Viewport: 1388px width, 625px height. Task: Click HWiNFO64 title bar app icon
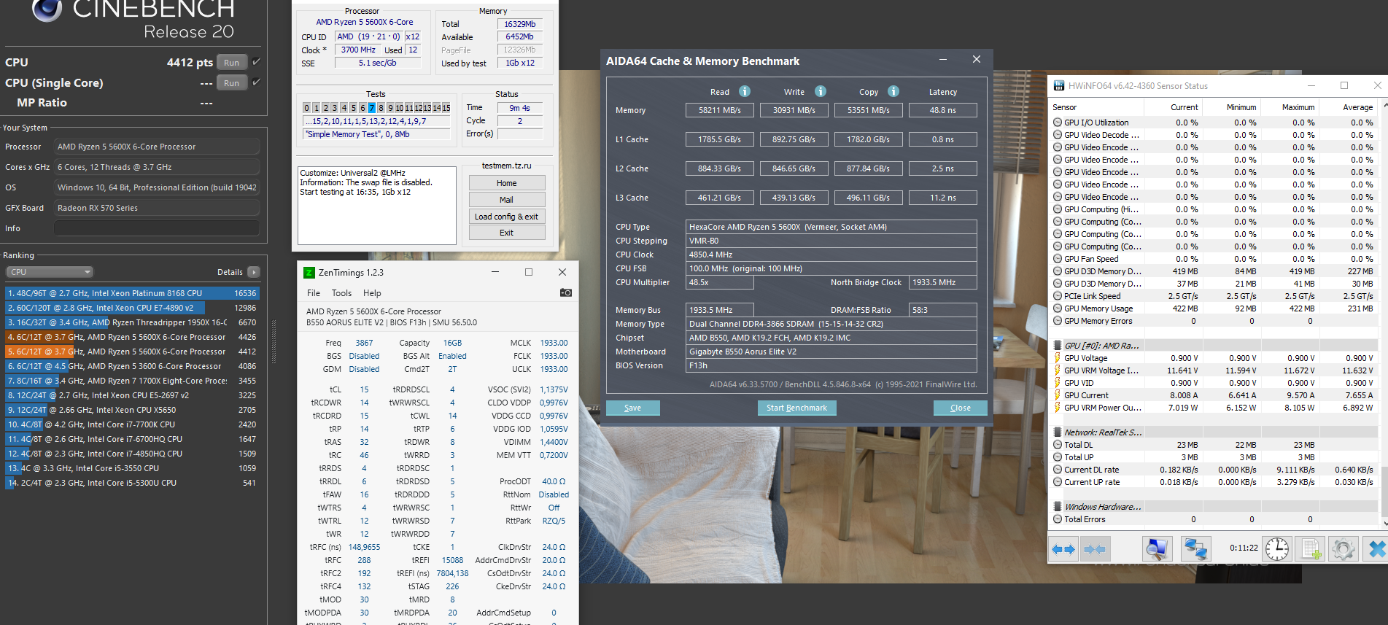(1058, 86)
